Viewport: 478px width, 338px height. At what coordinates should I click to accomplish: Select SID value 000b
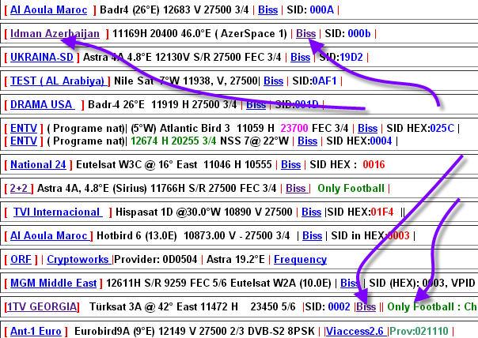[x=359, y=33]
